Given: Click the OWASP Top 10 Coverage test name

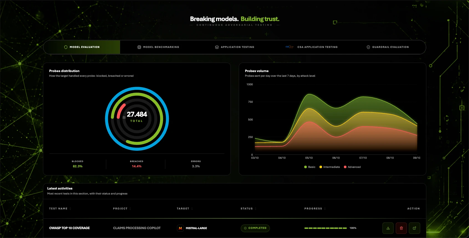Looking at the screenshot, I should coord(70,228).
